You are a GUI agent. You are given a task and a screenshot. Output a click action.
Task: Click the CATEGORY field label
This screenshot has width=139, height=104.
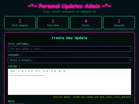pos(15,55)
